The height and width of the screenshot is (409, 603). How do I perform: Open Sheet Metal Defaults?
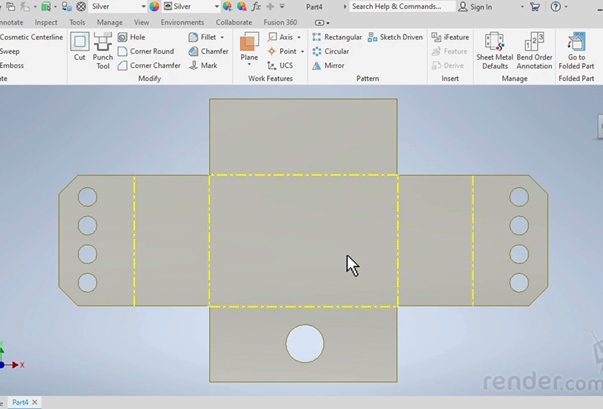495,50
